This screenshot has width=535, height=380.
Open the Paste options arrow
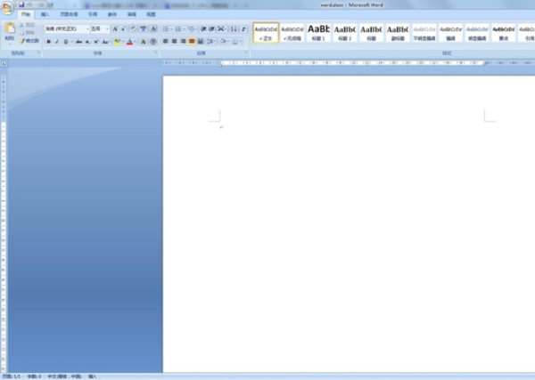click(x=10, y=44)
